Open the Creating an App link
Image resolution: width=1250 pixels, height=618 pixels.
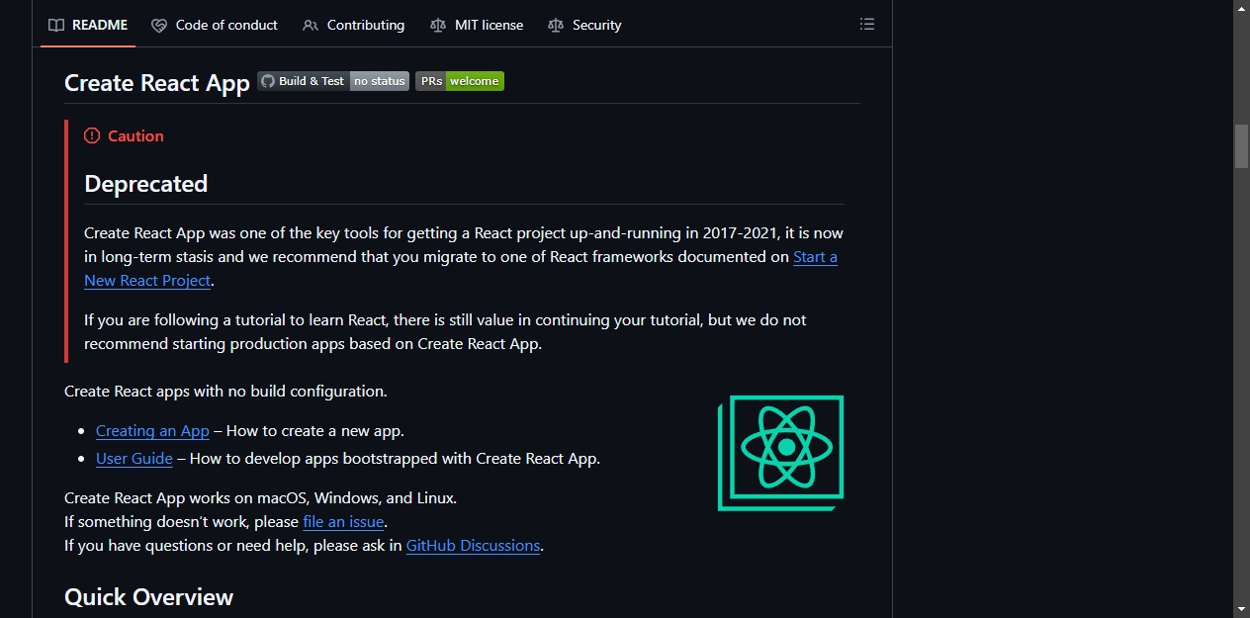(152, 430)
